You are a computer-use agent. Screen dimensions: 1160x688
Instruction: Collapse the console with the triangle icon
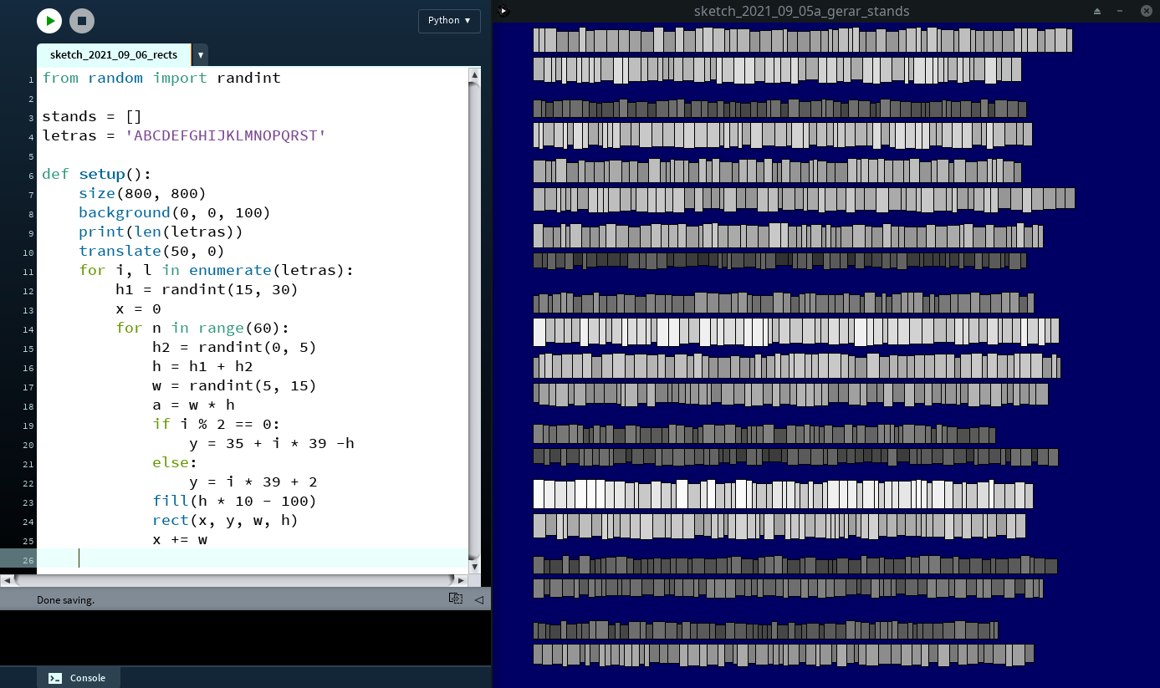coord(479,599)
